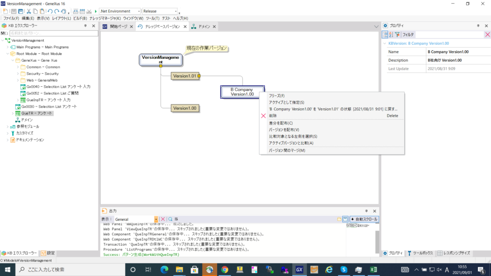Screen dimensions: 491x276
Task: Pin the Properties panel
Action: [x=478, y=26]
